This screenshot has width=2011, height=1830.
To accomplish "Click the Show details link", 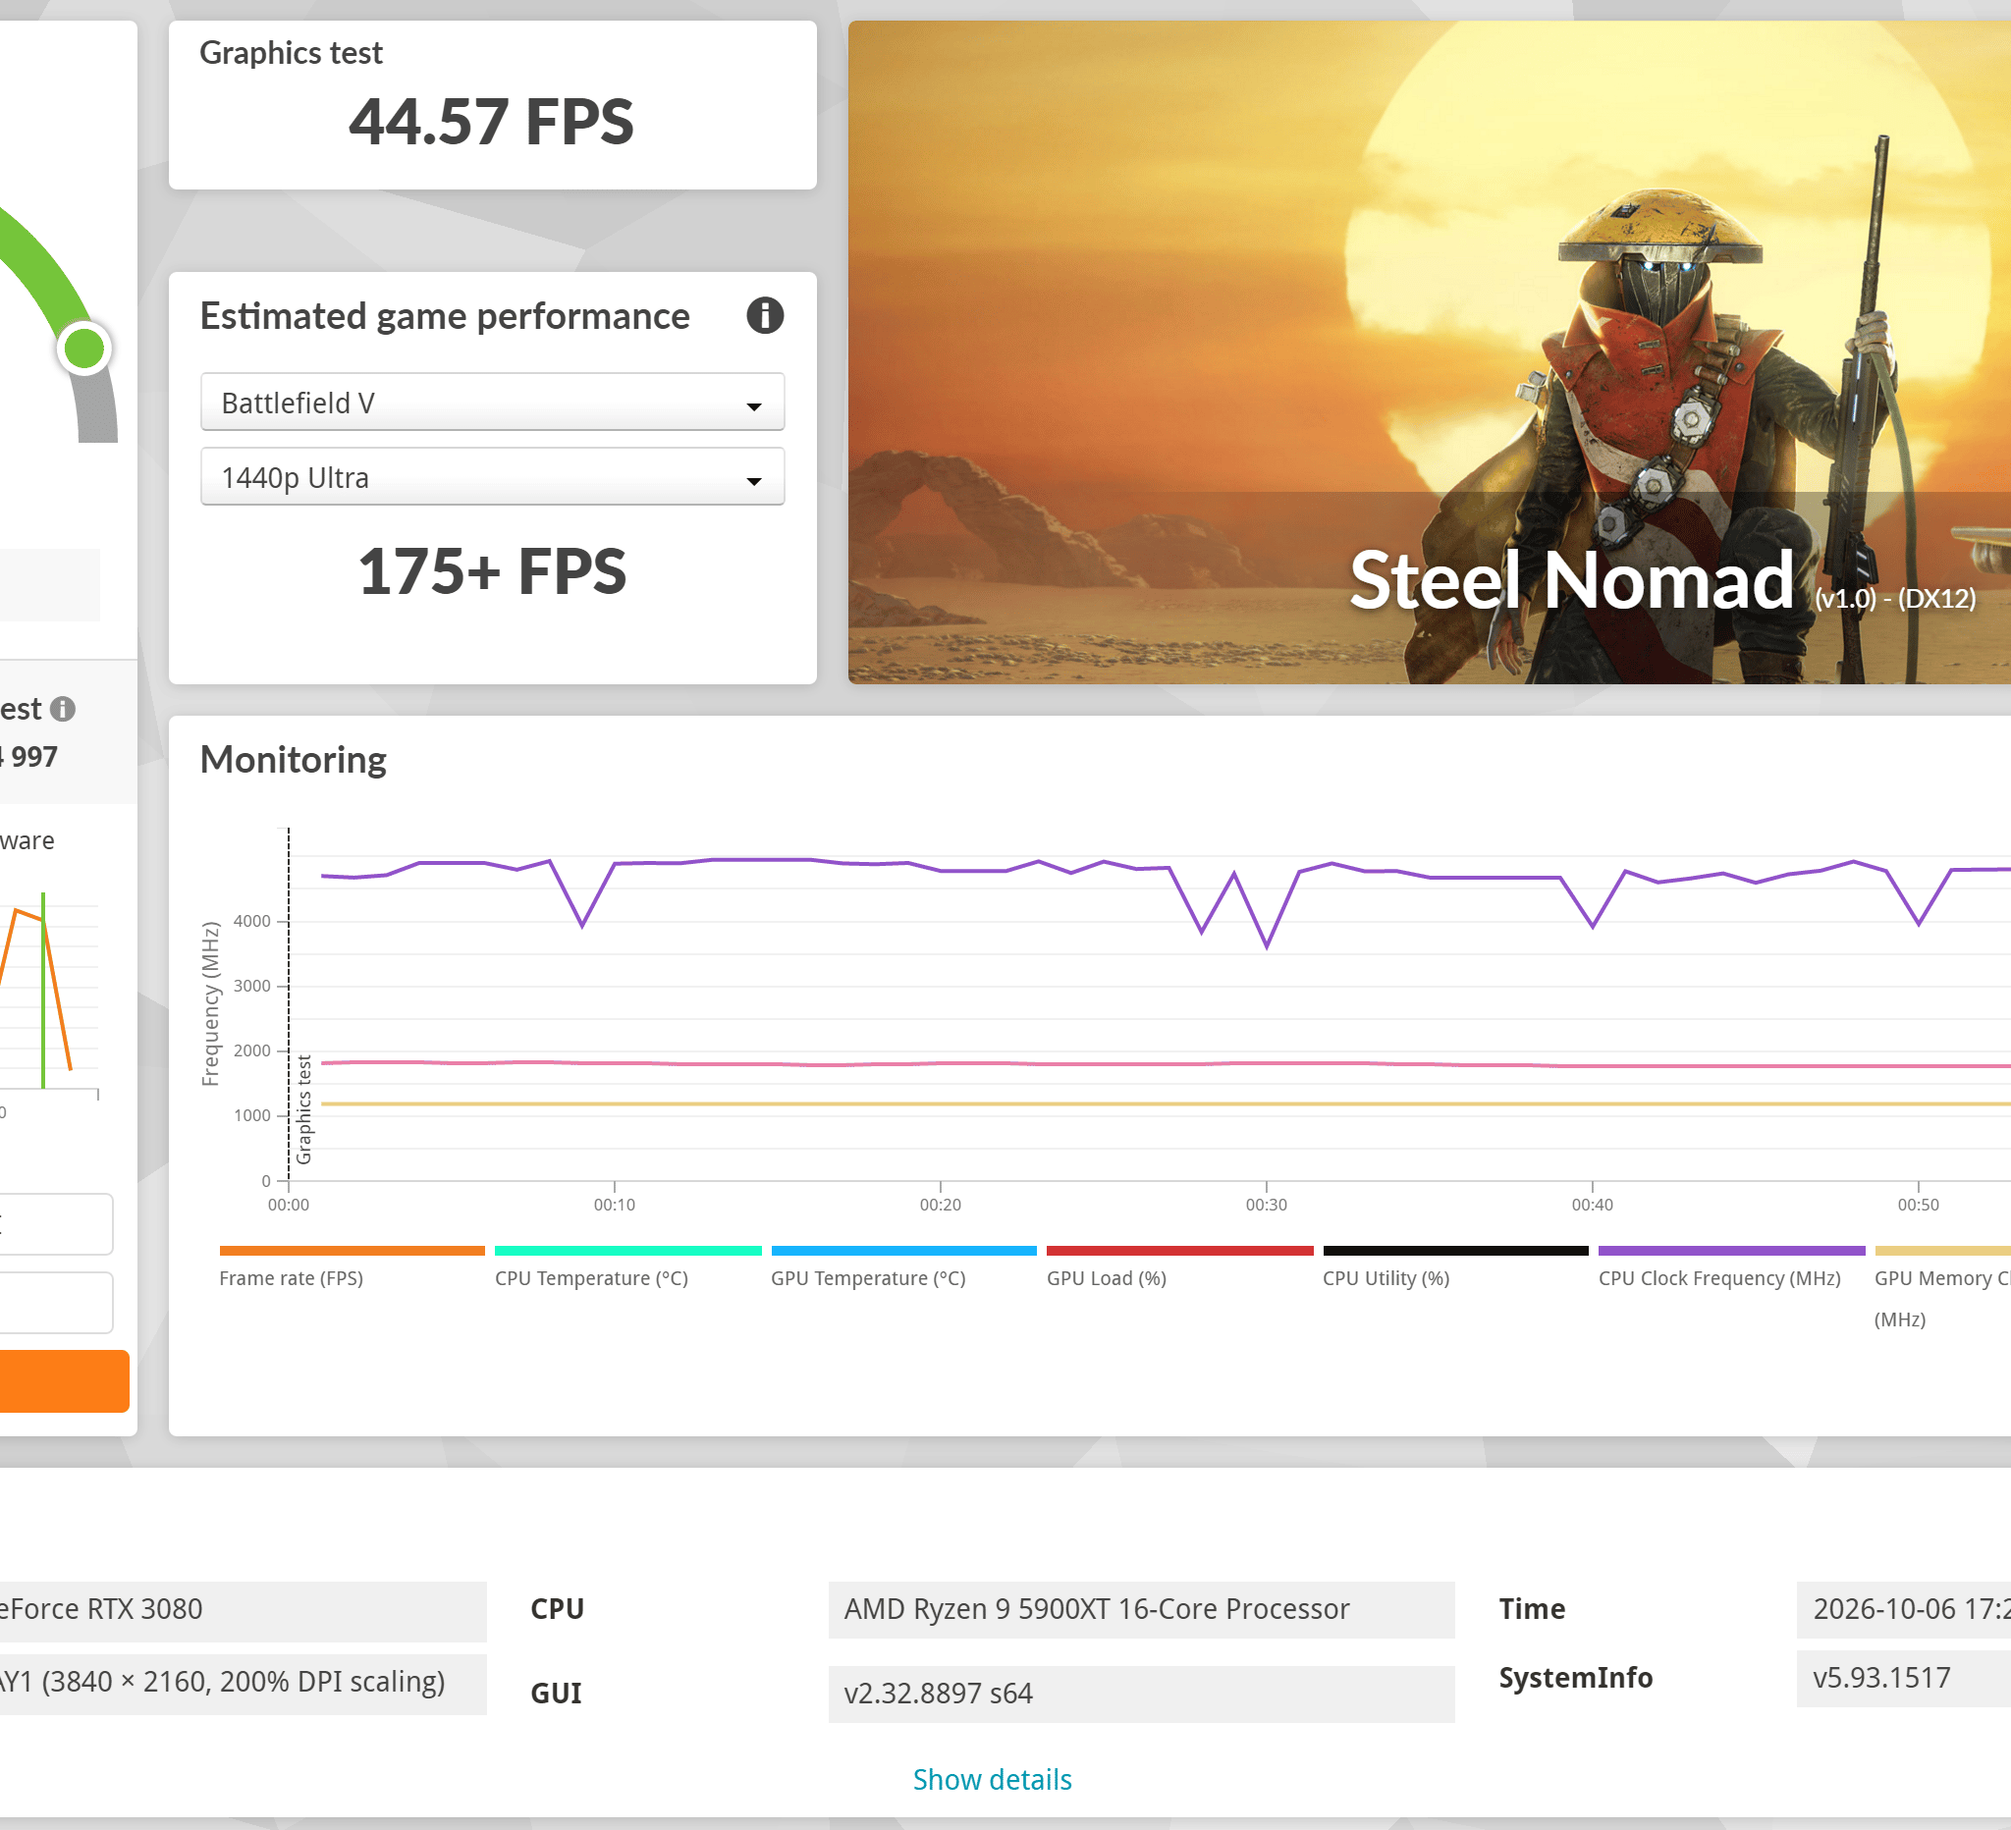I will pos(992,1779).
